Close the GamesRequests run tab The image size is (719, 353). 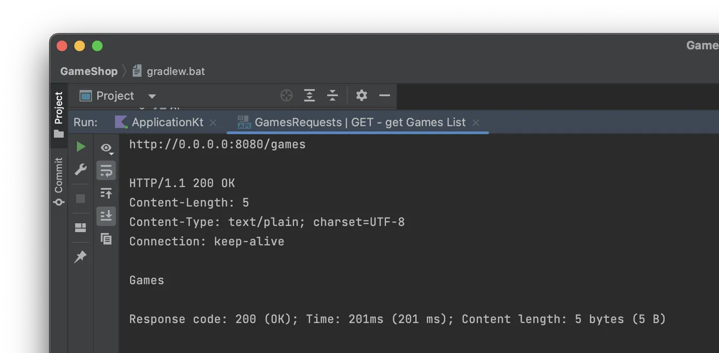tap(476, 123)
